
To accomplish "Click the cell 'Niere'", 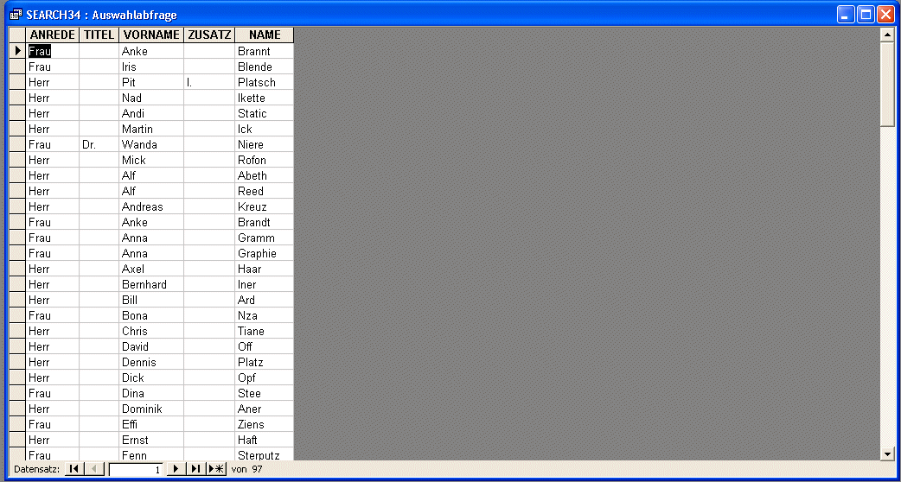I will point(265,144).
